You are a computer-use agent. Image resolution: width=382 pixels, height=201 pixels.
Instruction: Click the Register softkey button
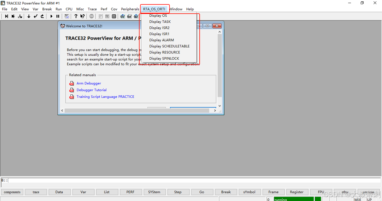click(x=297, y=192)
